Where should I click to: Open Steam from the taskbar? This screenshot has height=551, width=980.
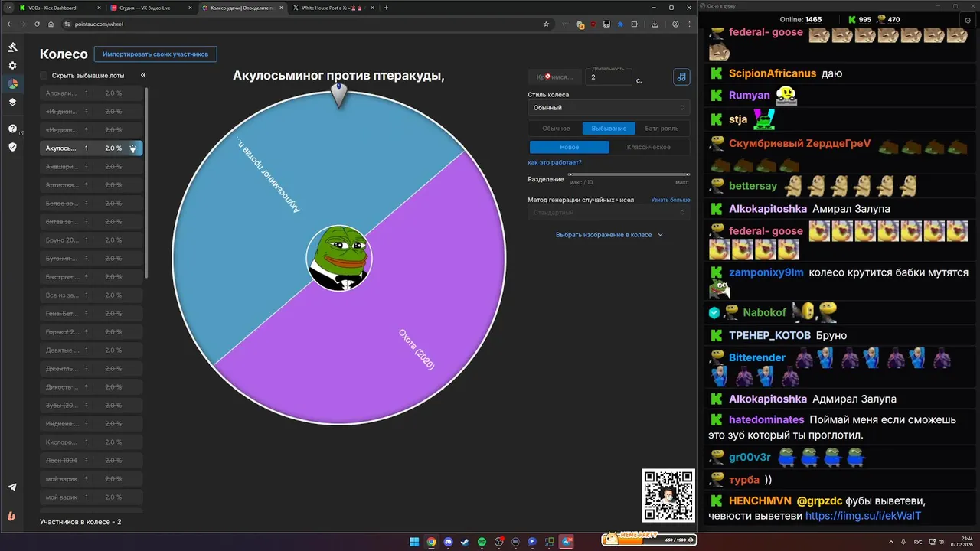pos(465,542)
